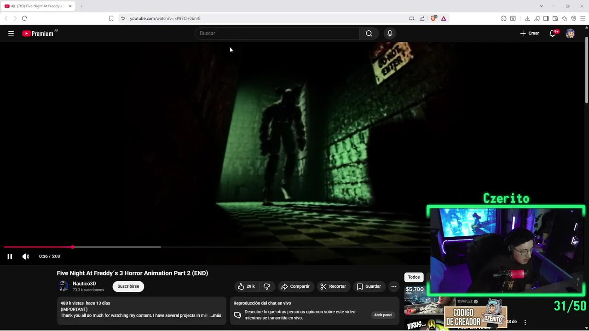Click the search magnifier button
This screenshot has width=589, height=331.
(369, 33)
